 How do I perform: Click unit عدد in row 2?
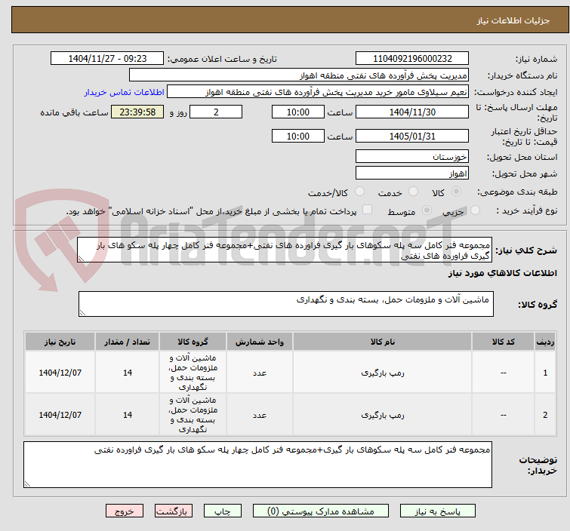[x=260, y=415]
